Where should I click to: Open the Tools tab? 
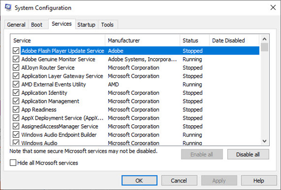pyautogui.click(x=107, y=25)
